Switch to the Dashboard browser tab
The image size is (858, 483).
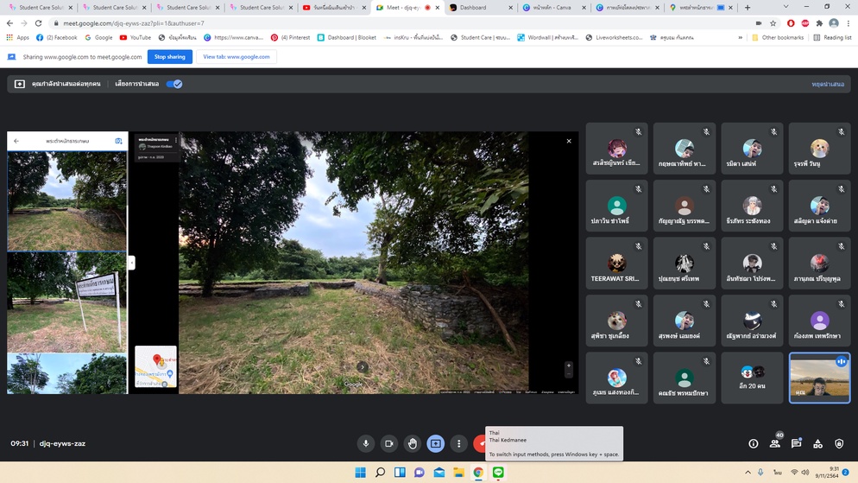tap(481, 8)
